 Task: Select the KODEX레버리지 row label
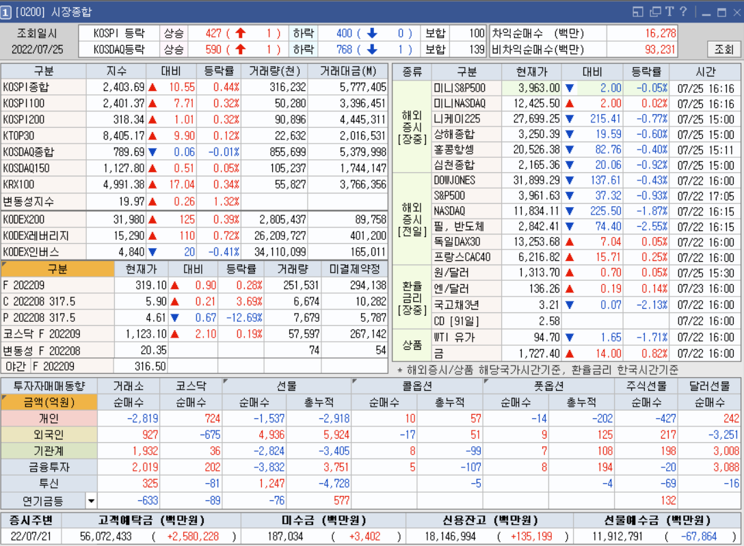(43, 236)
